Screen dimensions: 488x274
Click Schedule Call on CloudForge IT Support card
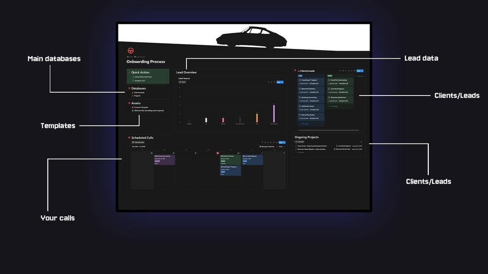[x=314, y=83]
